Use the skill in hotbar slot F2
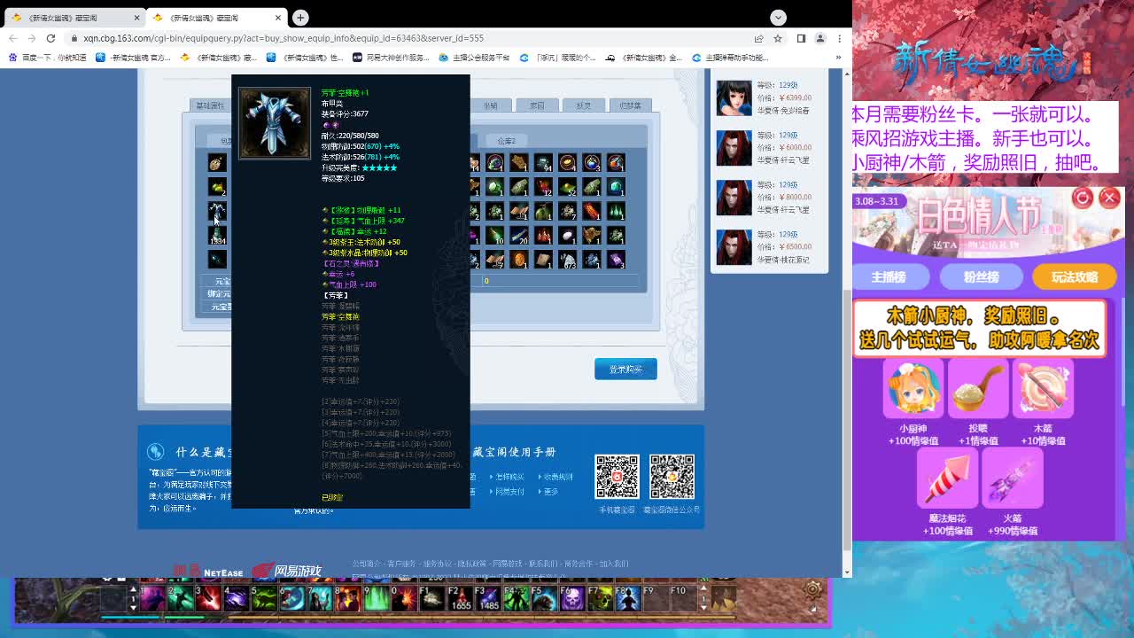The width and height of the screenshot is (1134, 638). click(461, 599)
